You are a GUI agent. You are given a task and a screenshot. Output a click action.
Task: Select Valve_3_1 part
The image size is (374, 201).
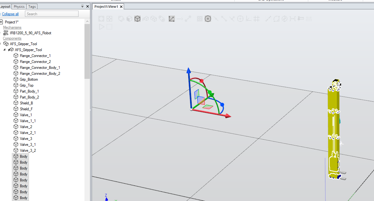click(28, 145)
